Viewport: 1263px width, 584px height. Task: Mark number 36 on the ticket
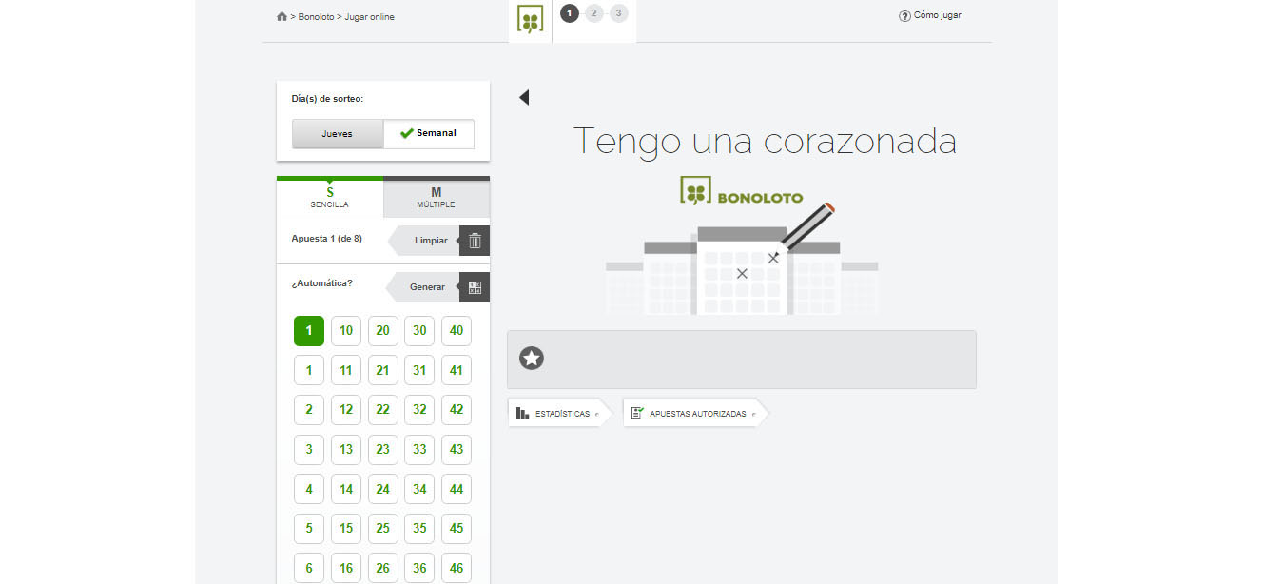(419, 568)
